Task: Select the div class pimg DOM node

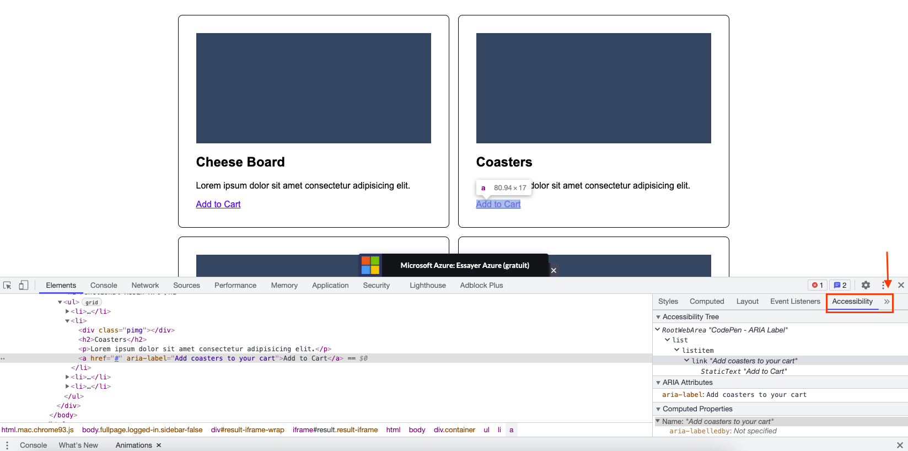Action: coord(126,330)
